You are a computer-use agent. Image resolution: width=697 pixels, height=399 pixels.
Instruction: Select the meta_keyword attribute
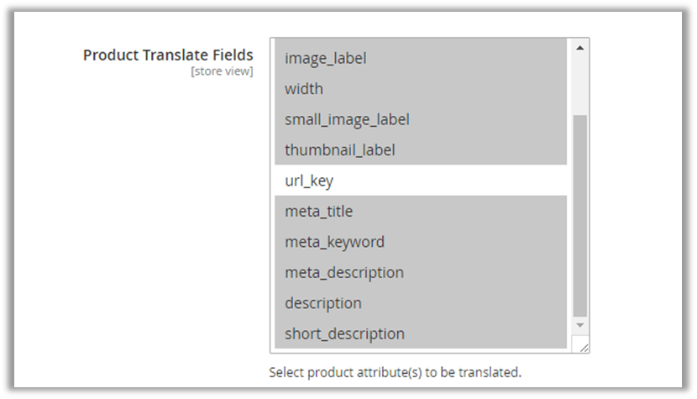[334, 242]
